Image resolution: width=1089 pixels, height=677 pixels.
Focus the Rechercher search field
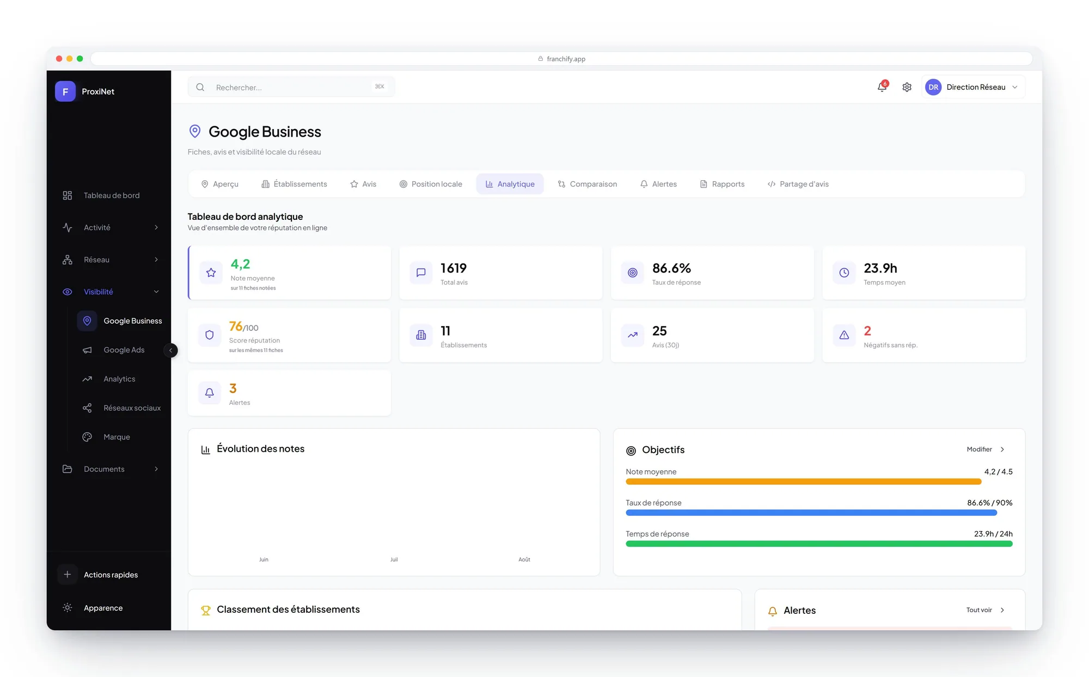tap(291, 87)
